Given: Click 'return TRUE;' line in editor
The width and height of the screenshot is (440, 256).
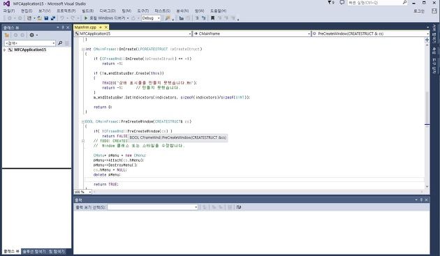Looking at the screenshot, I should coord(105,184).
